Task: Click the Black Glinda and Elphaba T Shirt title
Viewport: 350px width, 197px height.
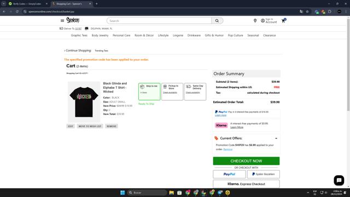Action: (x=115, y=88)
